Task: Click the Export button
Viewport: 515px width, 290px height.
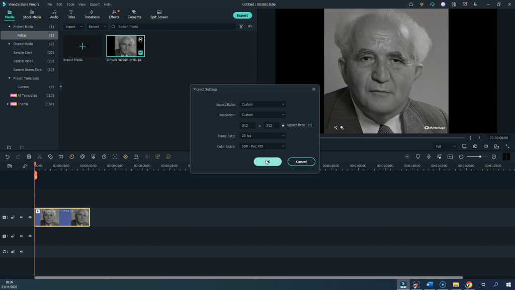Action: click(x=242, y=16)
